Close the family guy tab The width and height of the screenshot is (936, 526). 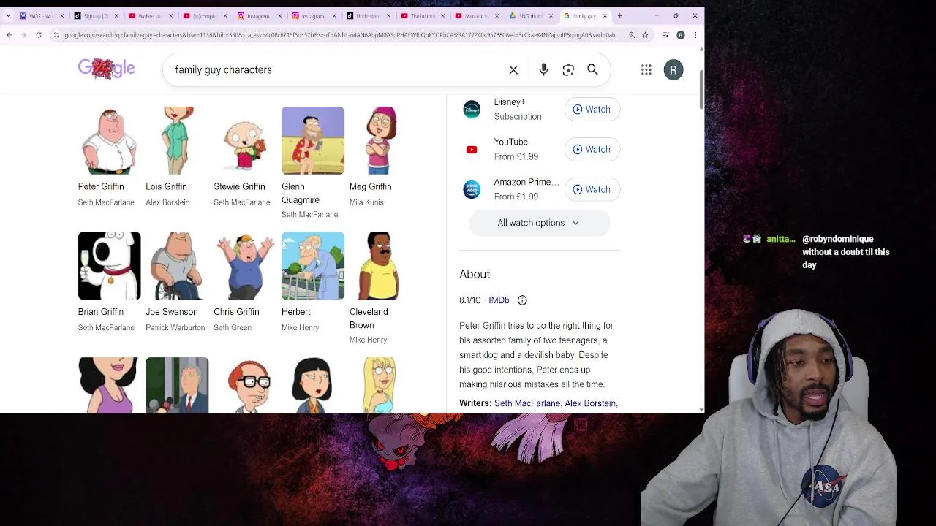tap(605, 15)
